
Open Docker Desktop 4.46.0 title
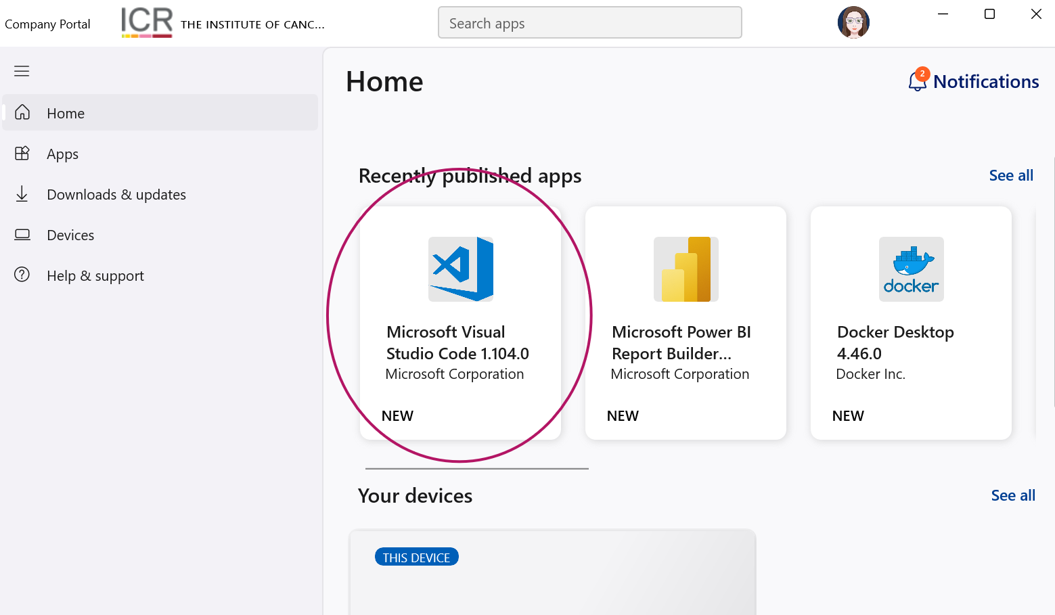coord(895,343)
